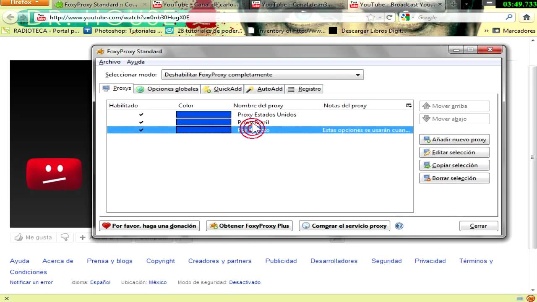Click color swatch on highlighted proxy row
Screen dimensions: 537x302
(x=203, y=130)
